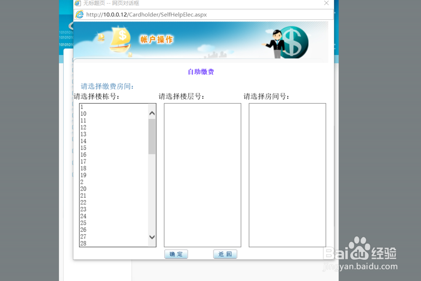Select building number 16
The height and width of the screenshot is (281, 421).
[114, 154]
